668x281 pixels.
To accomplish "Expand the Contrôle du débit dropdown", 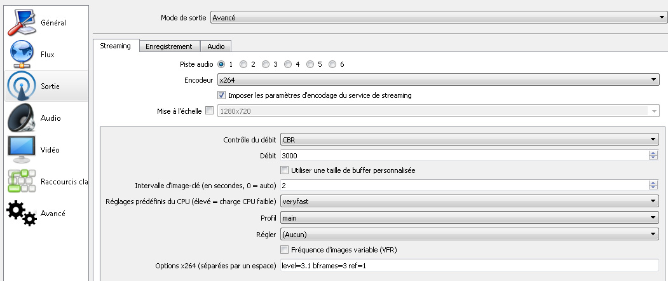I will [x=470, y=139].
